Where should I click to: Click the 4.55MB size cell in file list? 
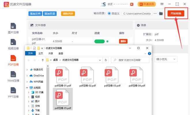click(57, 41)
